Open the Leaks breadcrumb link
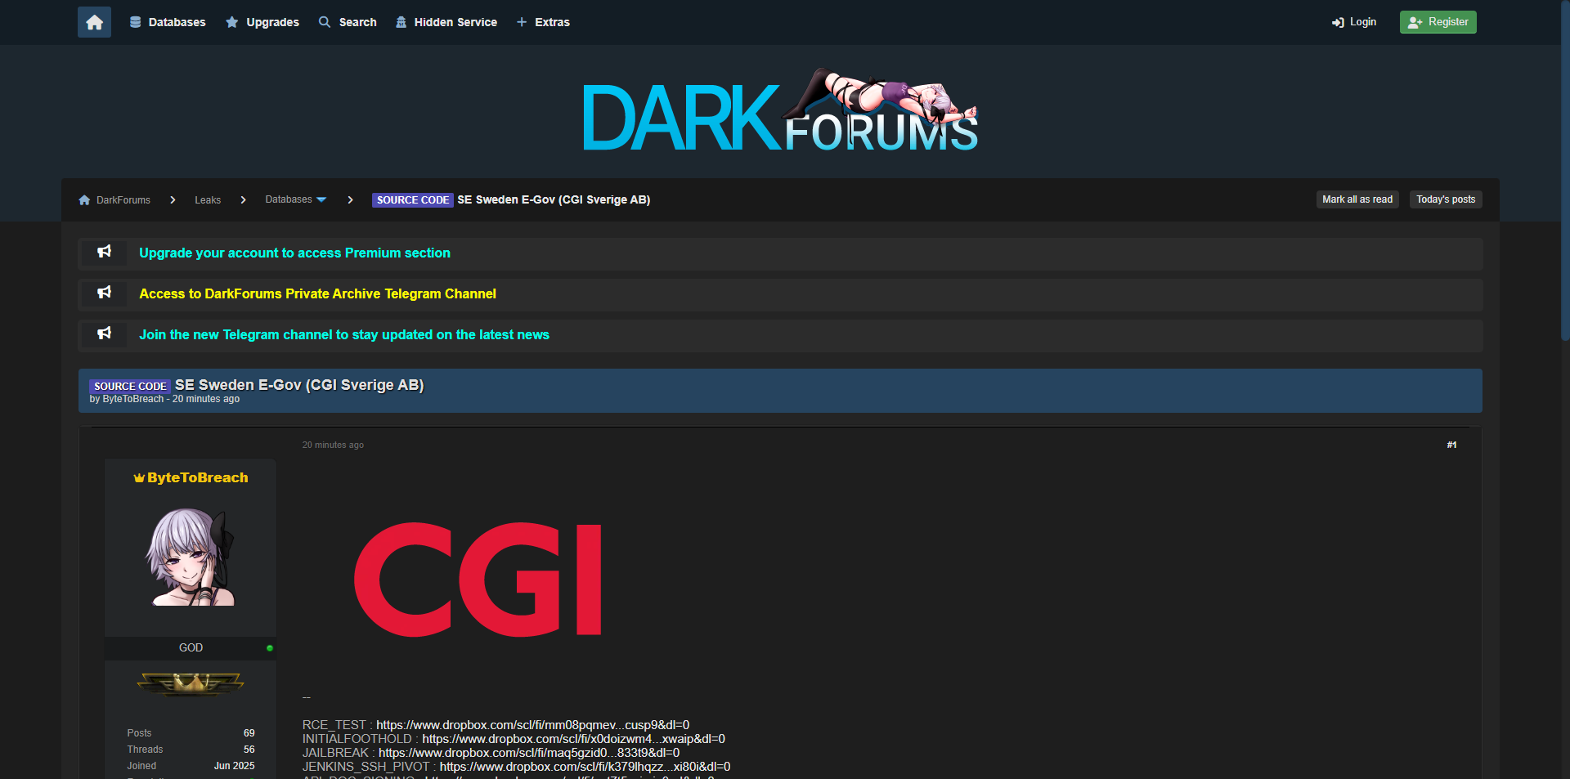The height and width of the screenshot is (779, 1570). (208, 200)
